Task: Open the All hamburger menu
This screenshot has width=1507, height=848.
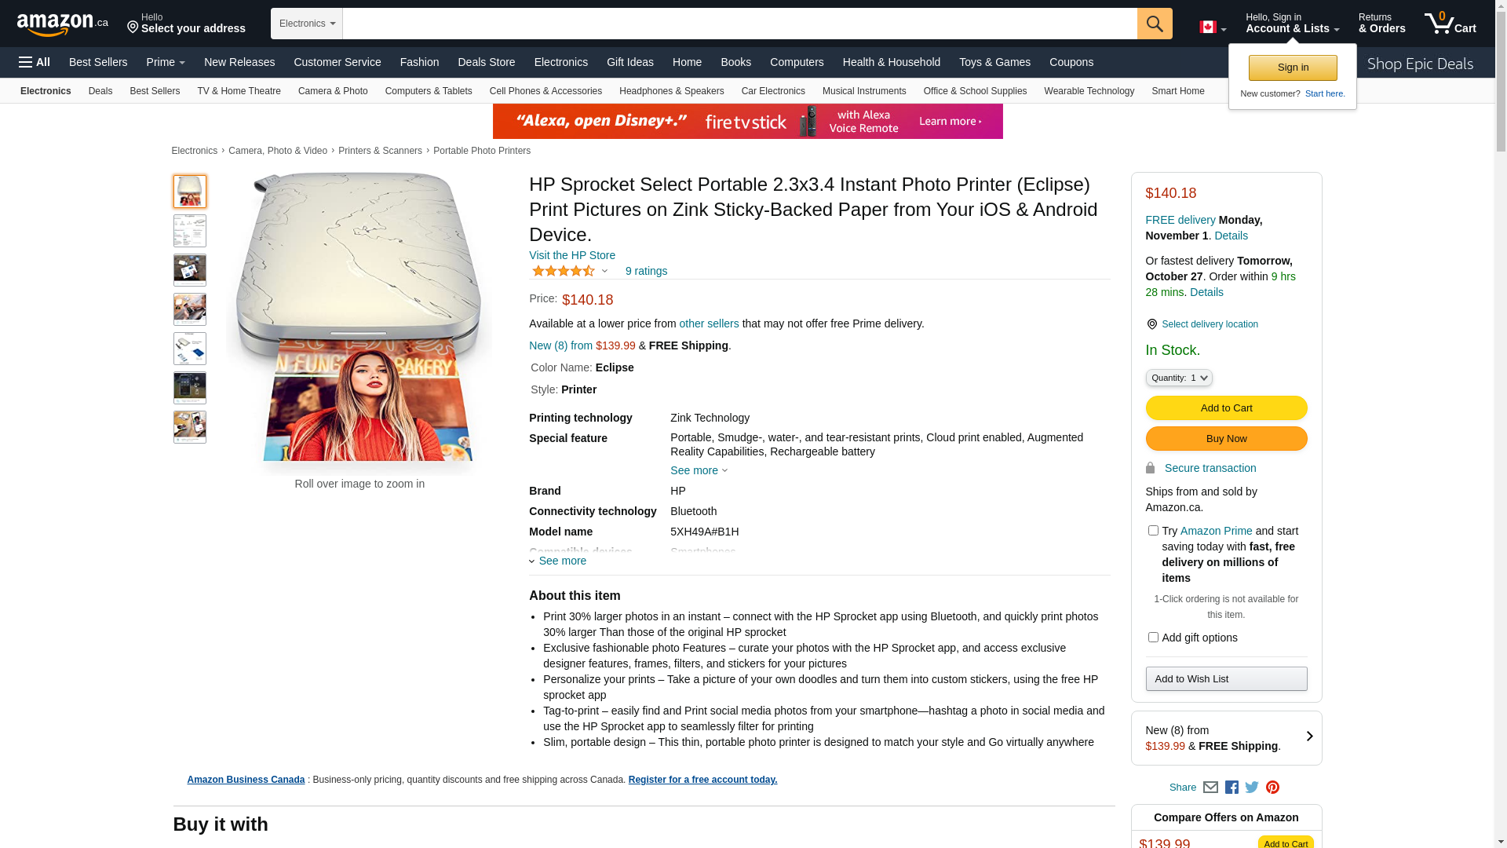Action: [35, 62]
